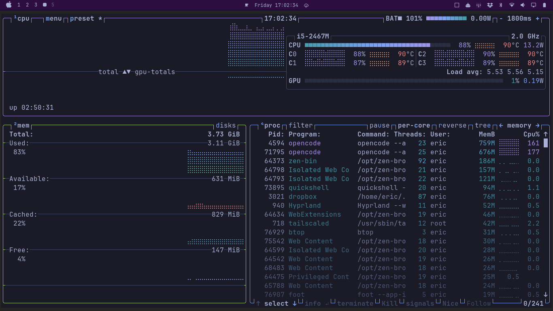Click right arrow after memory sort column
Screen dimensions: 553x311
click(x=538, y=126)
